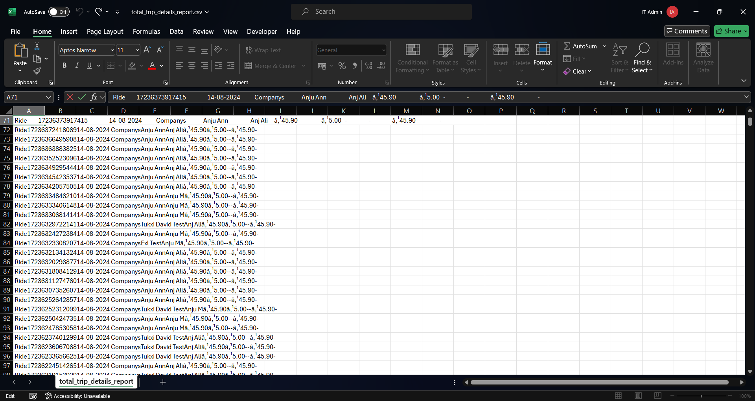The image size is (755, 401).
Task: Expand the Number format General dropdown
Action: coord(383,50)
